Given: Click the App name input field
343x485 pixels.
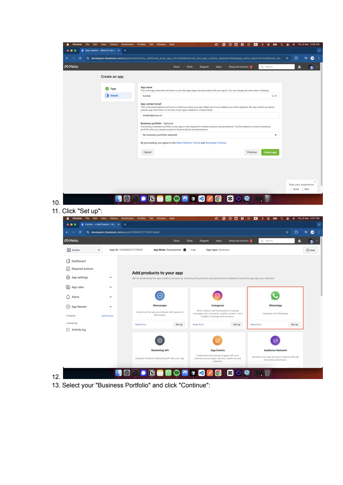Looking at the screenshot, I should coord(209,96).
